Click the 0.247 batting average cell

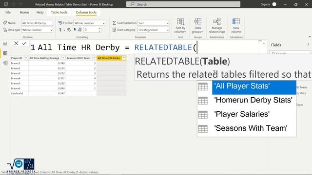pos(47,93)
